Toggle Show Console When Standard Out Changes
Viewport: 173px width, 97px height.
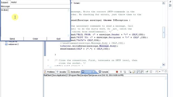pos(138,72)
